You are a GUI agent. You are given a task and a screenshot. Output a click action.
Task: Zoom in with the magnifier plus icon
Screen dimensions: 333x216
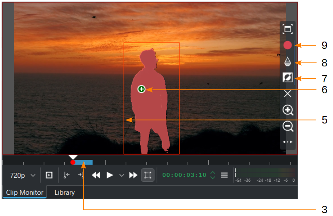pyautogui.click(x=288, y=110)
